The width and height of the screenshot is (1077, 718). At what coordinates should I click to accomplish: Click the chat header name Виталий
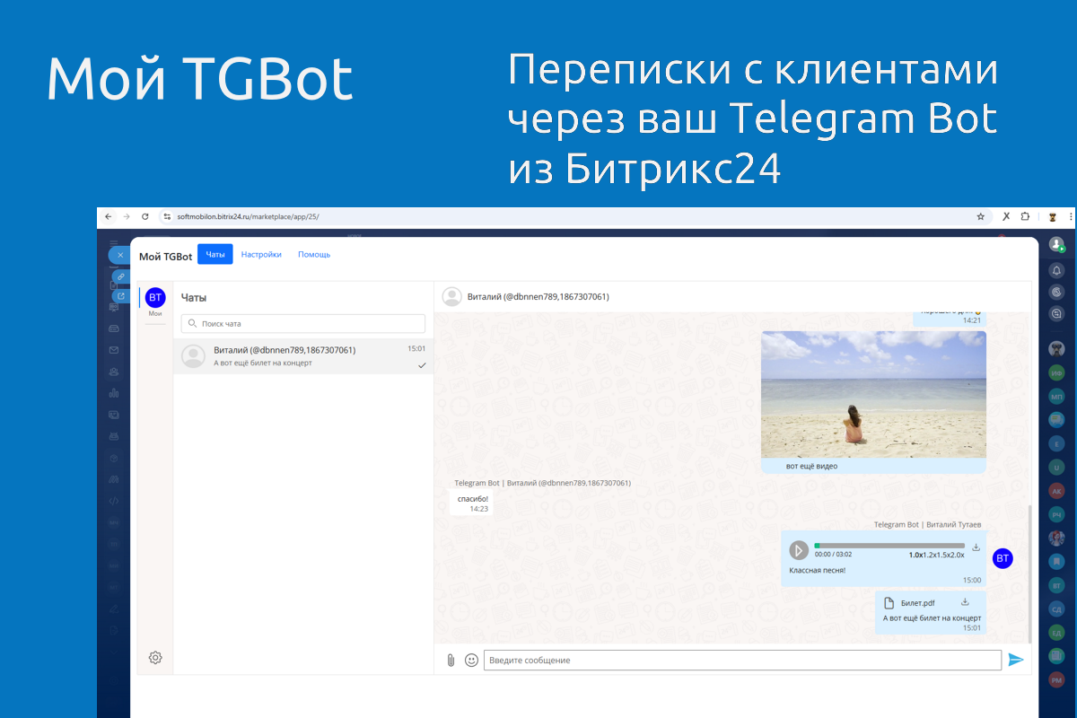pyautogui.click(x=538, y=297)
